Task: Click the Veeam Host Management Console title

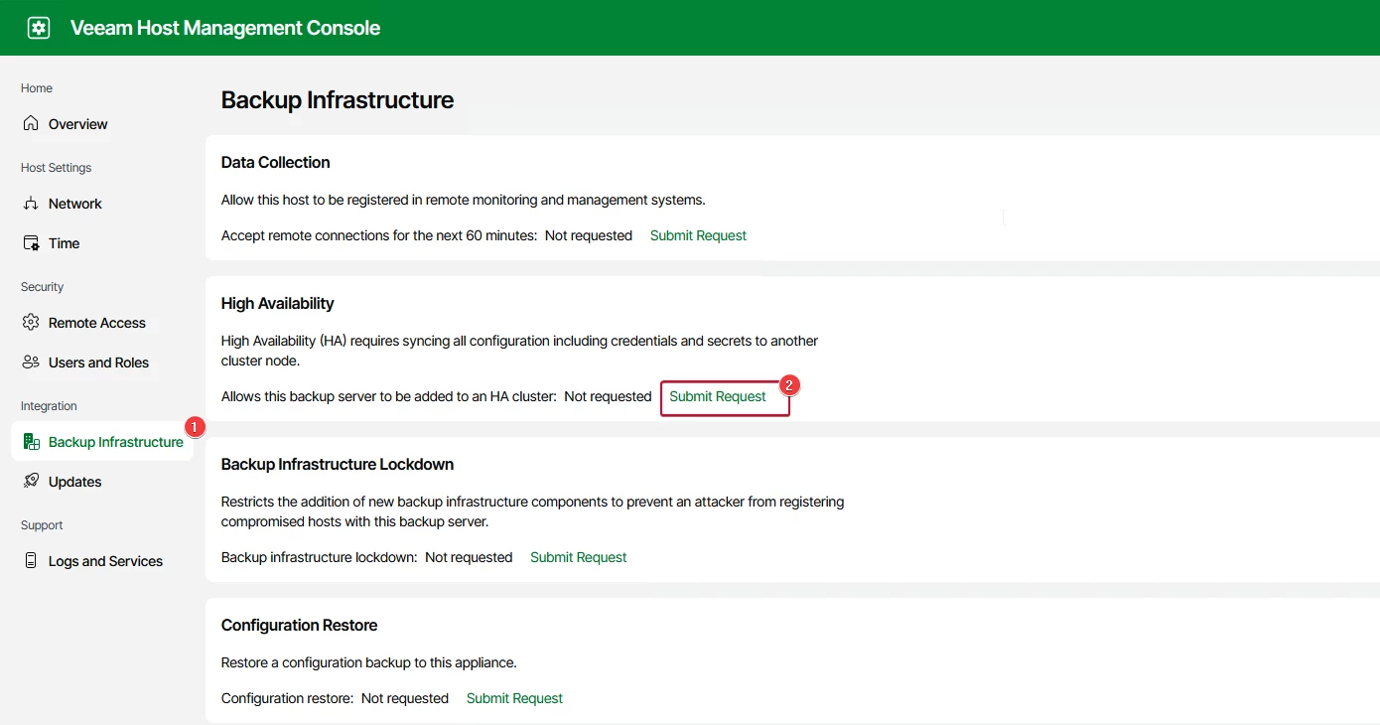Action: click(x=225, y=28)
